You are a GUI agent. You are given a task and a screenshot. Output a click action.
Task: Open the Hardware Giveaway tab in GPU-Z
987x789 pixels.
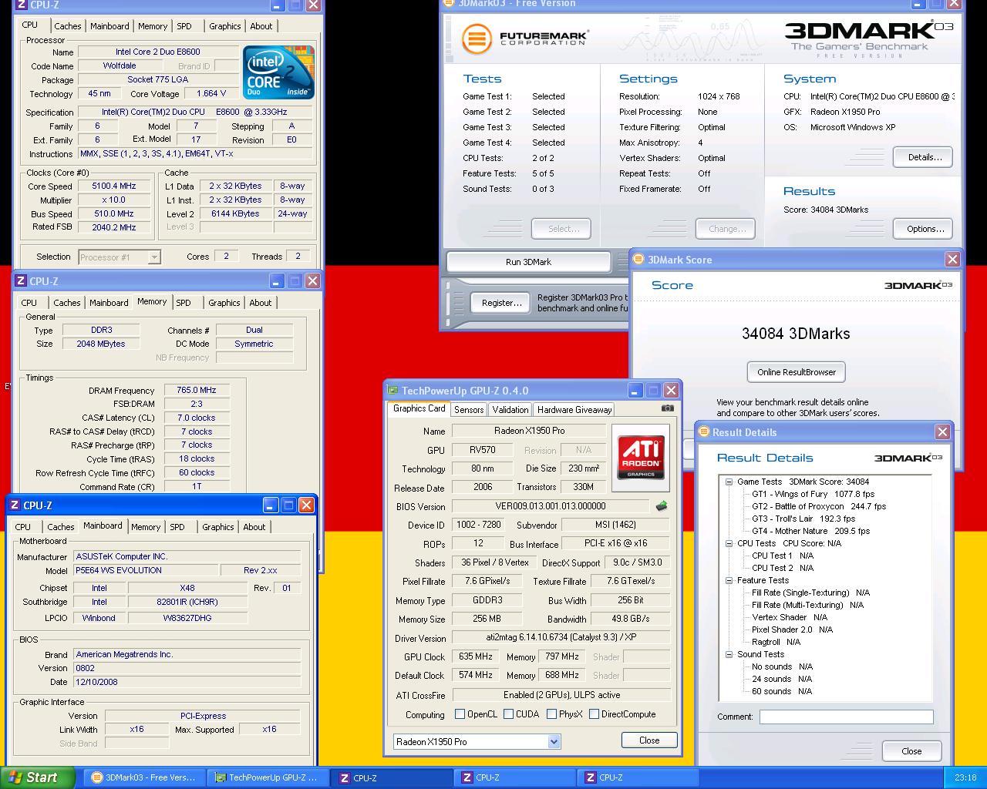pyautogui.click(x=574, y=410)
